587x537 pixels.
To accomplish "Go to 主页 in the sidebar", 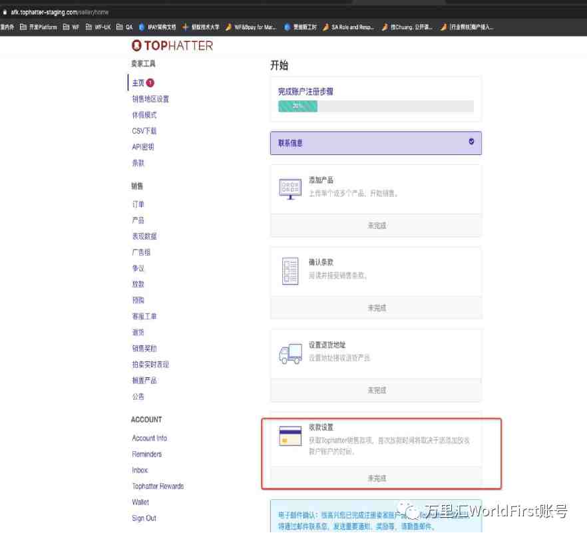I will [x=138, y=83].
